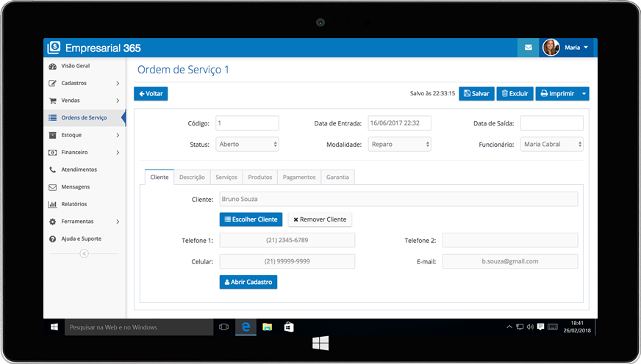Click the Data de Entrada field

tap(399, 123)
